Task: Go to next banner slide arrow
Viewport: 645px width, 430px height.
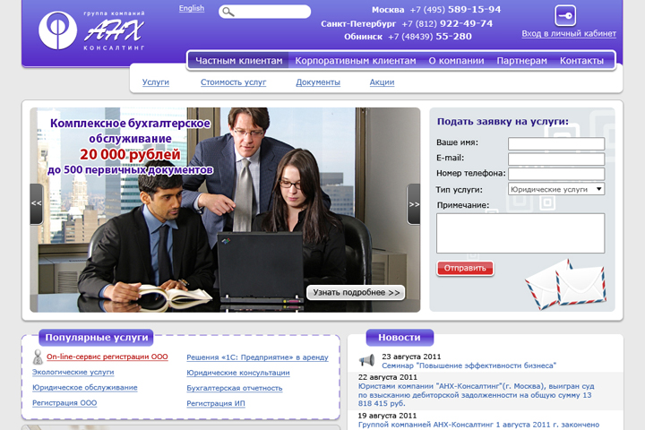Action: click(413, 203)
